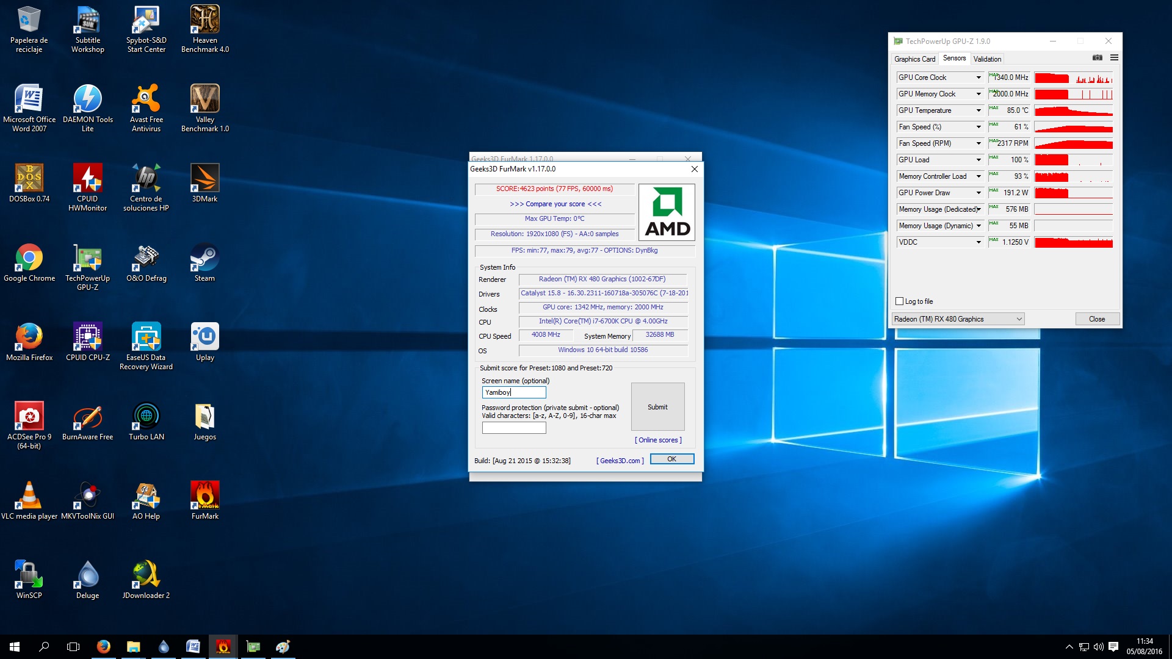1172x659 pixels.
Task: Launch Steam desktop shortcut
Action: pos(204,262)
